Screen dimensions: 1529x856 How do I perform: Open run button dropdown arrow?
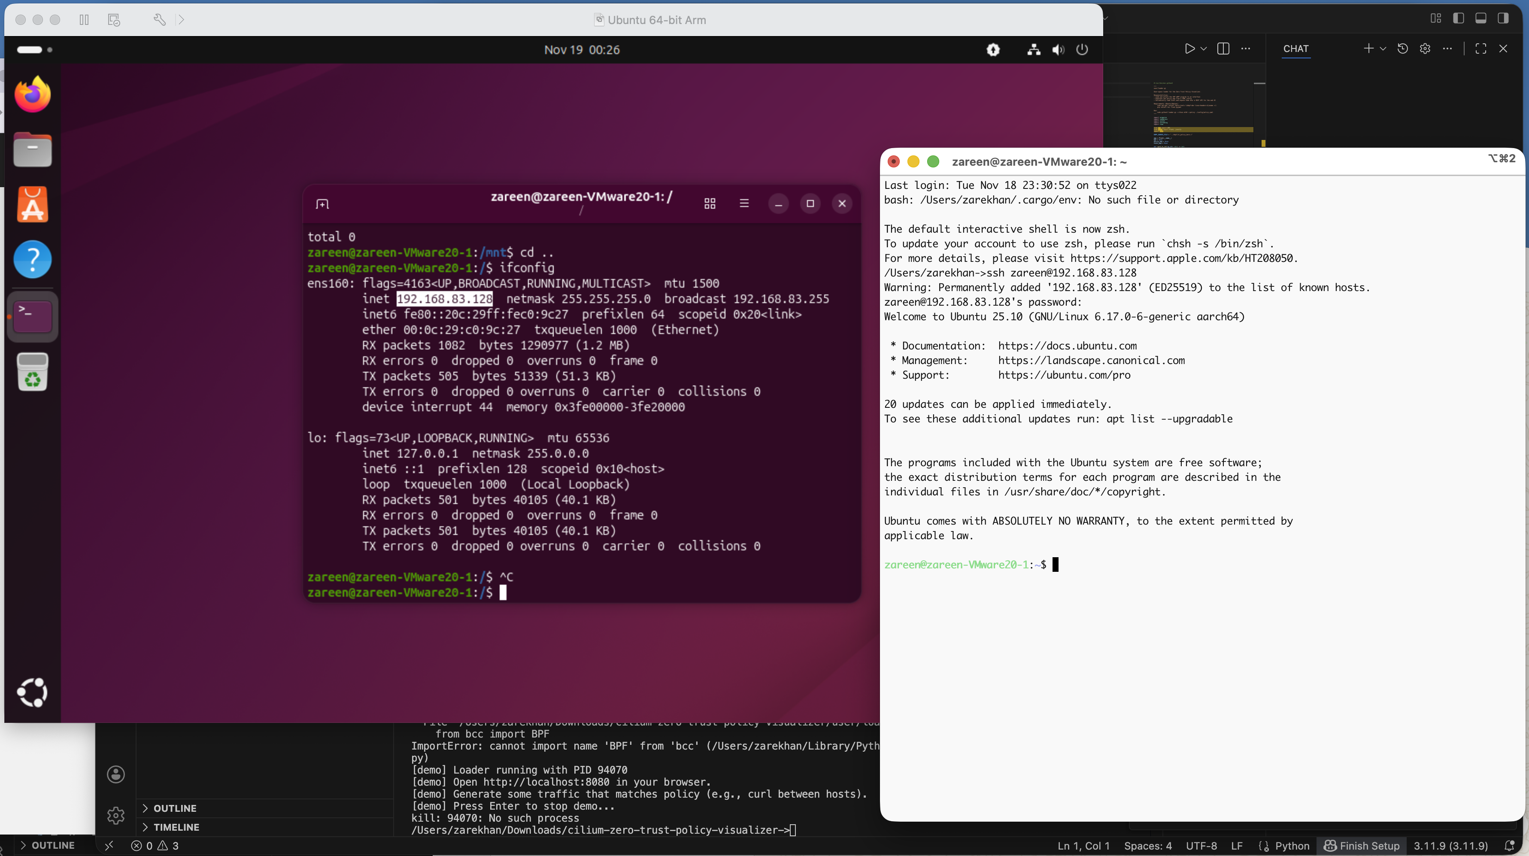pyautogui.click(x=1204, y=49)
